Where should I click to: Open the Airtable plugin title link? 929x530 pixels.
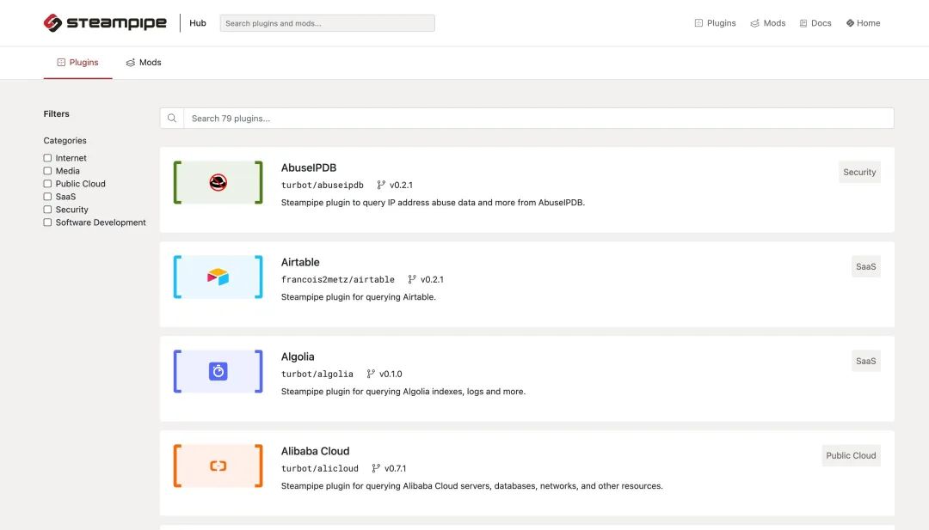pos(300,262)
